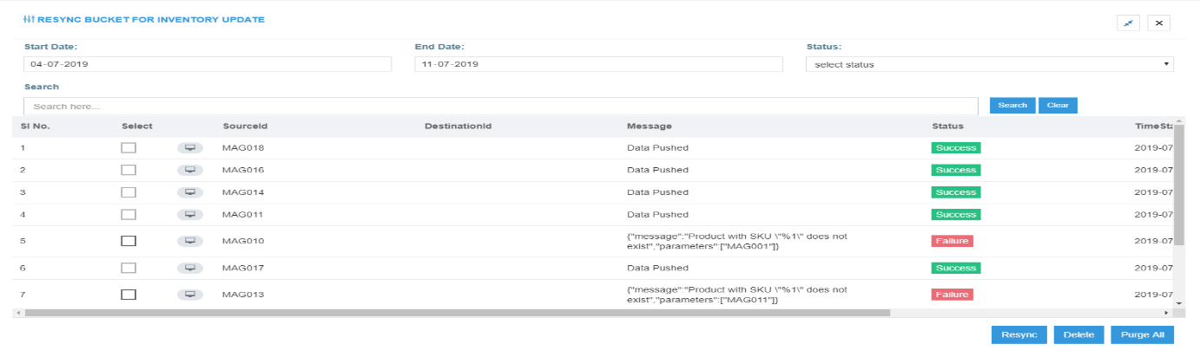Tick the checkbox for row 1
Image resolution: width=1200 pixels, height=357 pixels.
(x=129, y=148)
